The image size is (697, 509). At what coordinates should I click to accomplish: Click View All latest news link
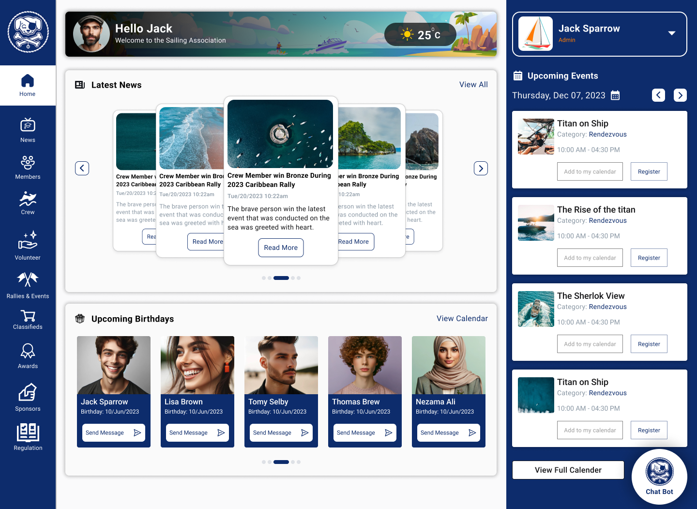(x=473, y=85)
